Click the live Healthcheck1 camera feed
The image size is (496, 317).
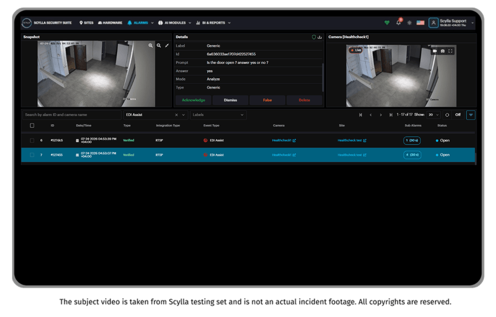click(401, 76)
